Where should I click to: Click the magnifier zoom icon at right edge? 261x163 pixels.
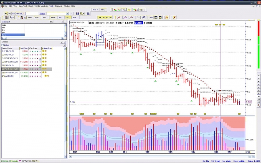[x=258, y=105]
